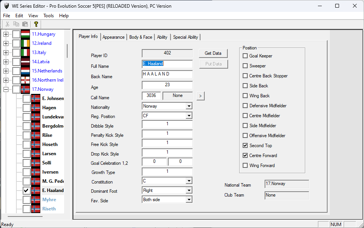Click the flag icon next to Riise
364x228 pixels.
pyautogui.click(x=36, y=135)
